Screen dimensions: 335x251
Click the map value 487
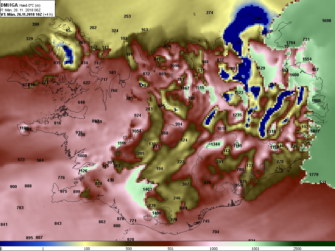pos(315,69)
